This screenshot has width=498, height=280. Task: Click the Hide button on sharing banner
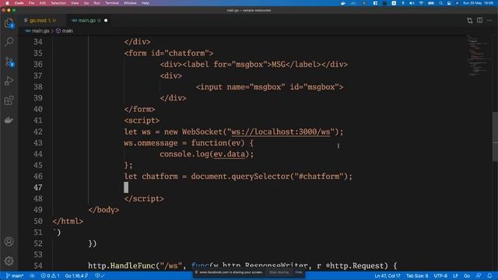click(x=299, y=272)
